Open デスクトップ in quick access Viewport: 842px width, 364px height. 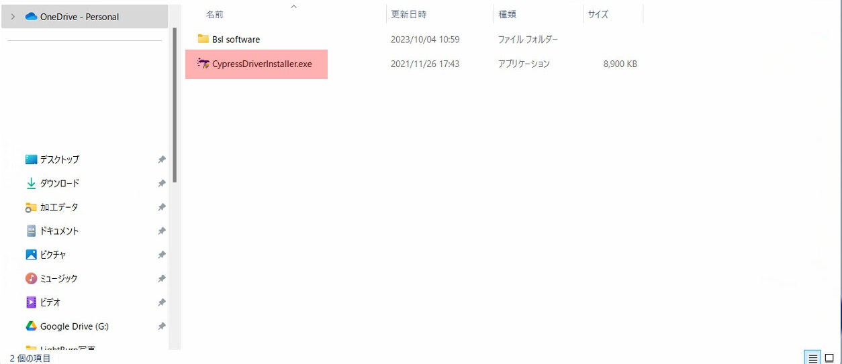click(60, 160)
